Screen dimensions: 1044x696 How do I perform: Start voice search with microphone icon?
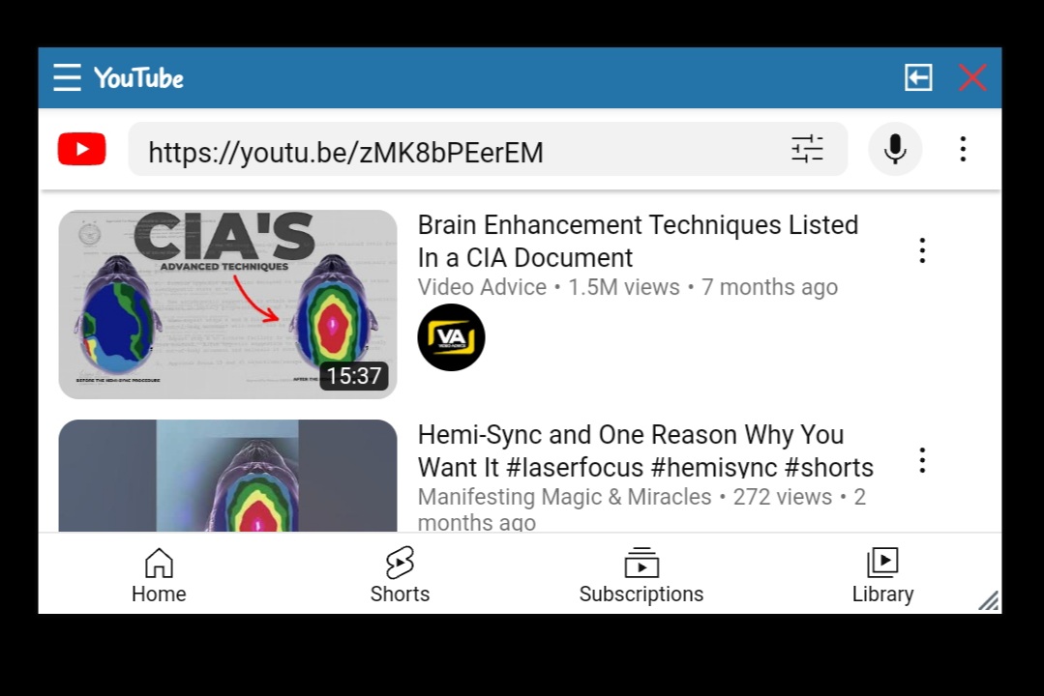895,148
